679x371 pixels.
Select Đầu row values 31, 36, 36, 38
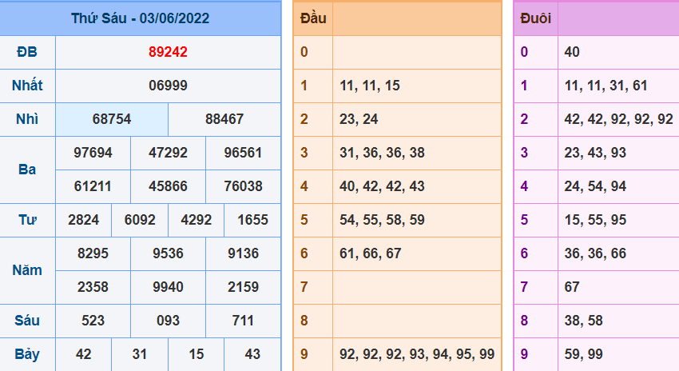click(382, 153)
